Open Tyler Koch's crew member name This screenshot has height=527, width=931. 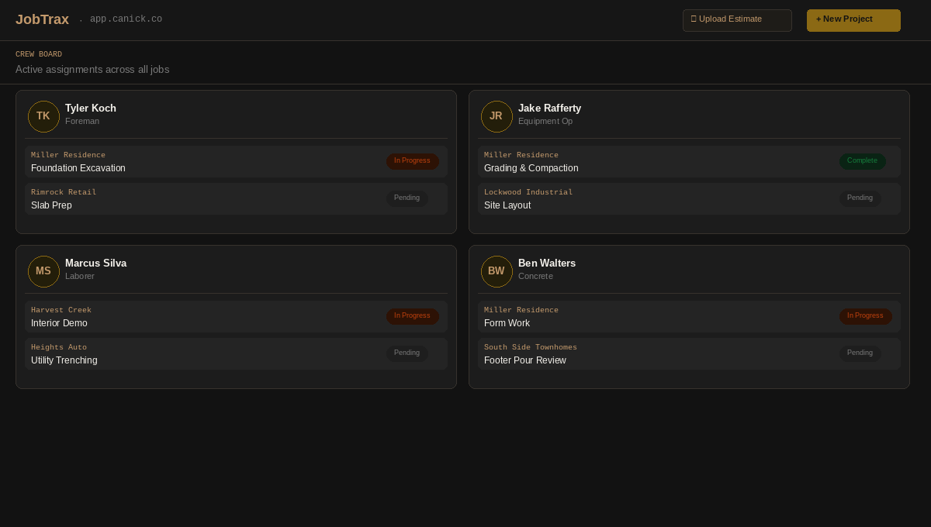pos(91,108)
